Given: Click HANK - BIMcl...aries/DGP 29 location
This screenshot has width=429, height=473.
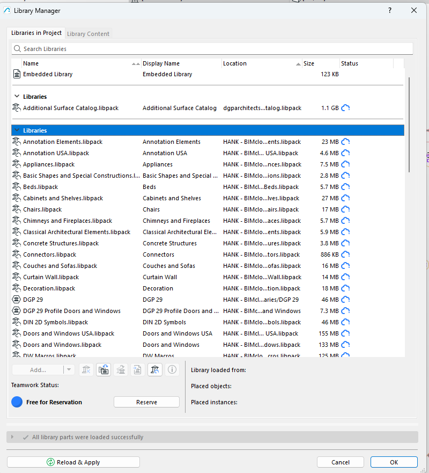Looking at the screenshot, I should tap(261, 300).
